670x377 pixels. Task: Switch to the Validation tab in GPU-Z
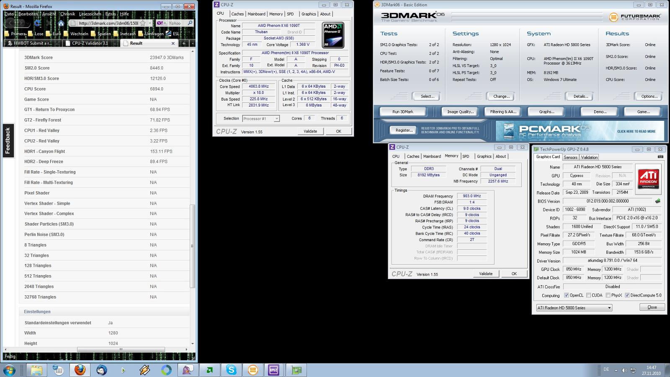pos(589,157)
